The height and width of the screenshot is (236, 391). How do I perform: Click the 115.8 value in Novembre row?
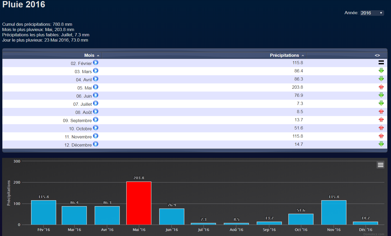[x=298, y=136]
